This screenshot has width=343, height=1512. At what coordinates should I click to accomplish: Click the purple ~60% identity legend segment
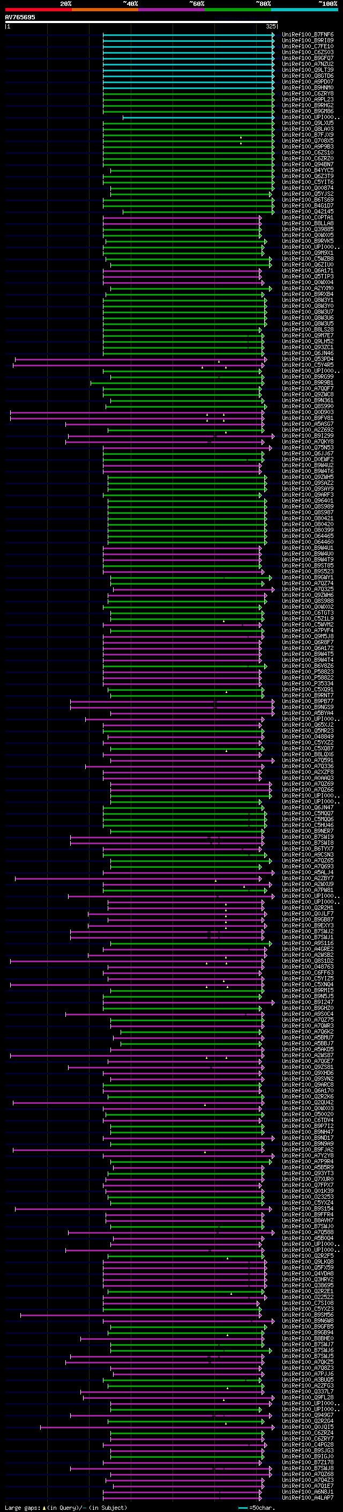click(x=172, y=10)
